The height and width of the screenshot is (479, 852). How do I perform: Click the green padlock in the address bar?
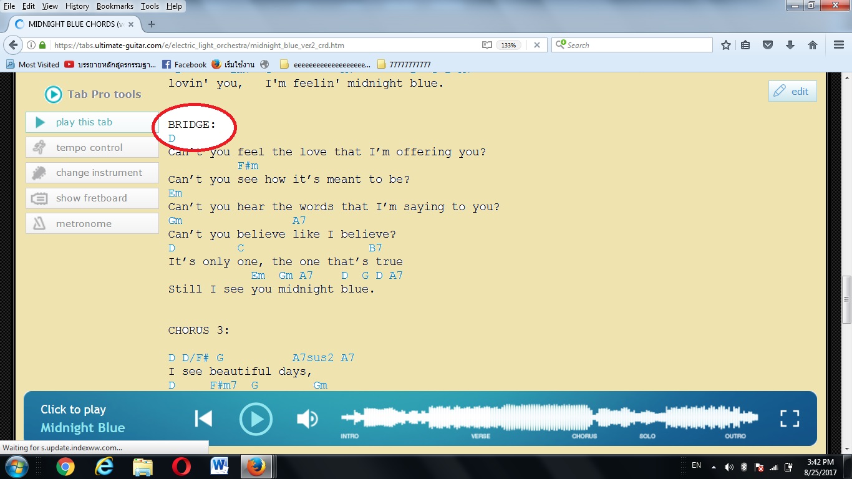pyautogui.click(x=42, y=45)
